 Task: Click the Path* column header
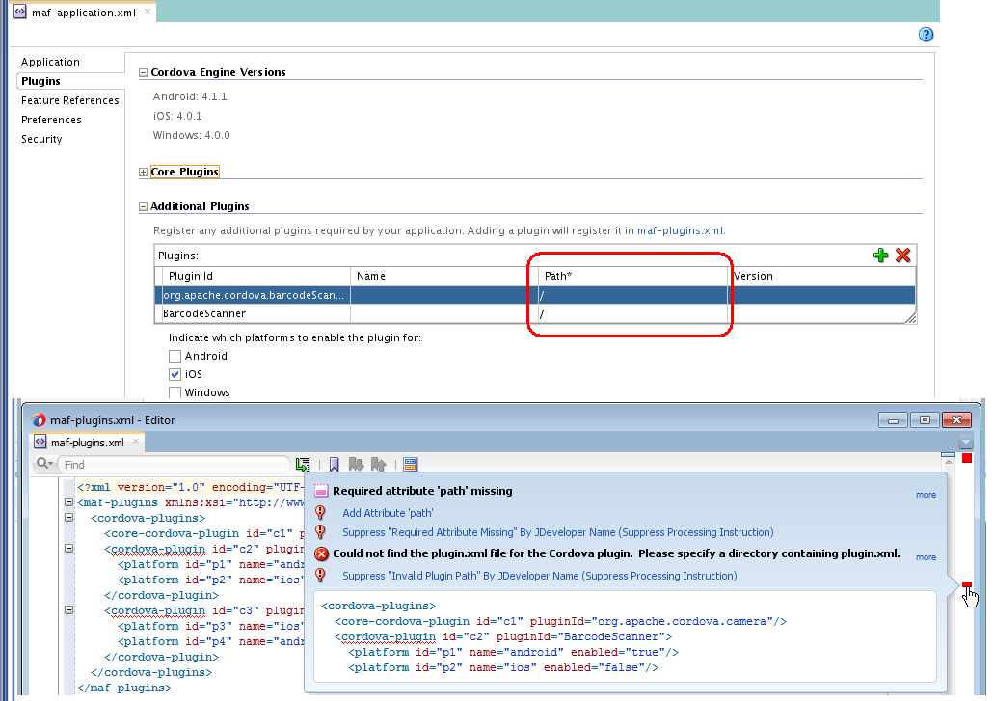click(633, 276)
